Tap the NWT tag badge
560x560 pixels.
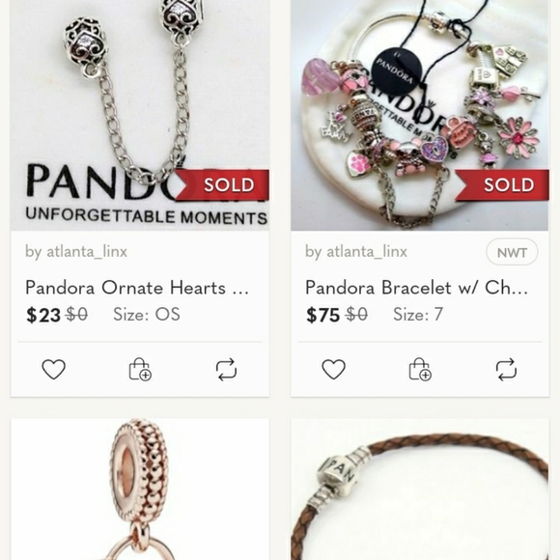[512, 252]
